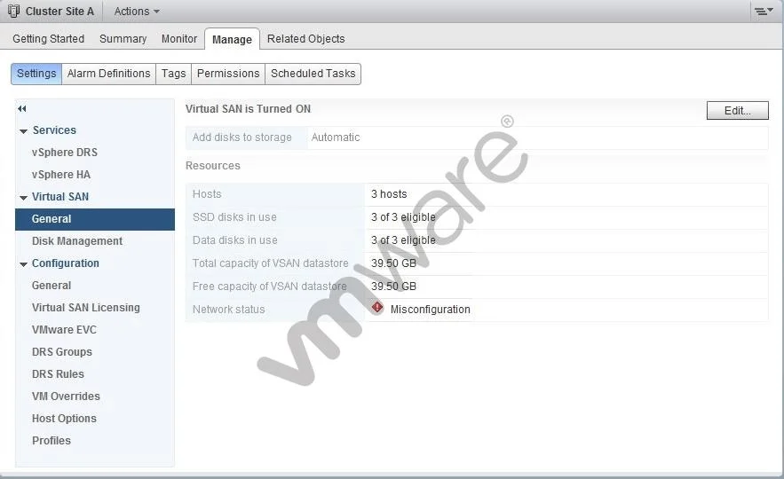Click the Edit... button

pos(738,110)
